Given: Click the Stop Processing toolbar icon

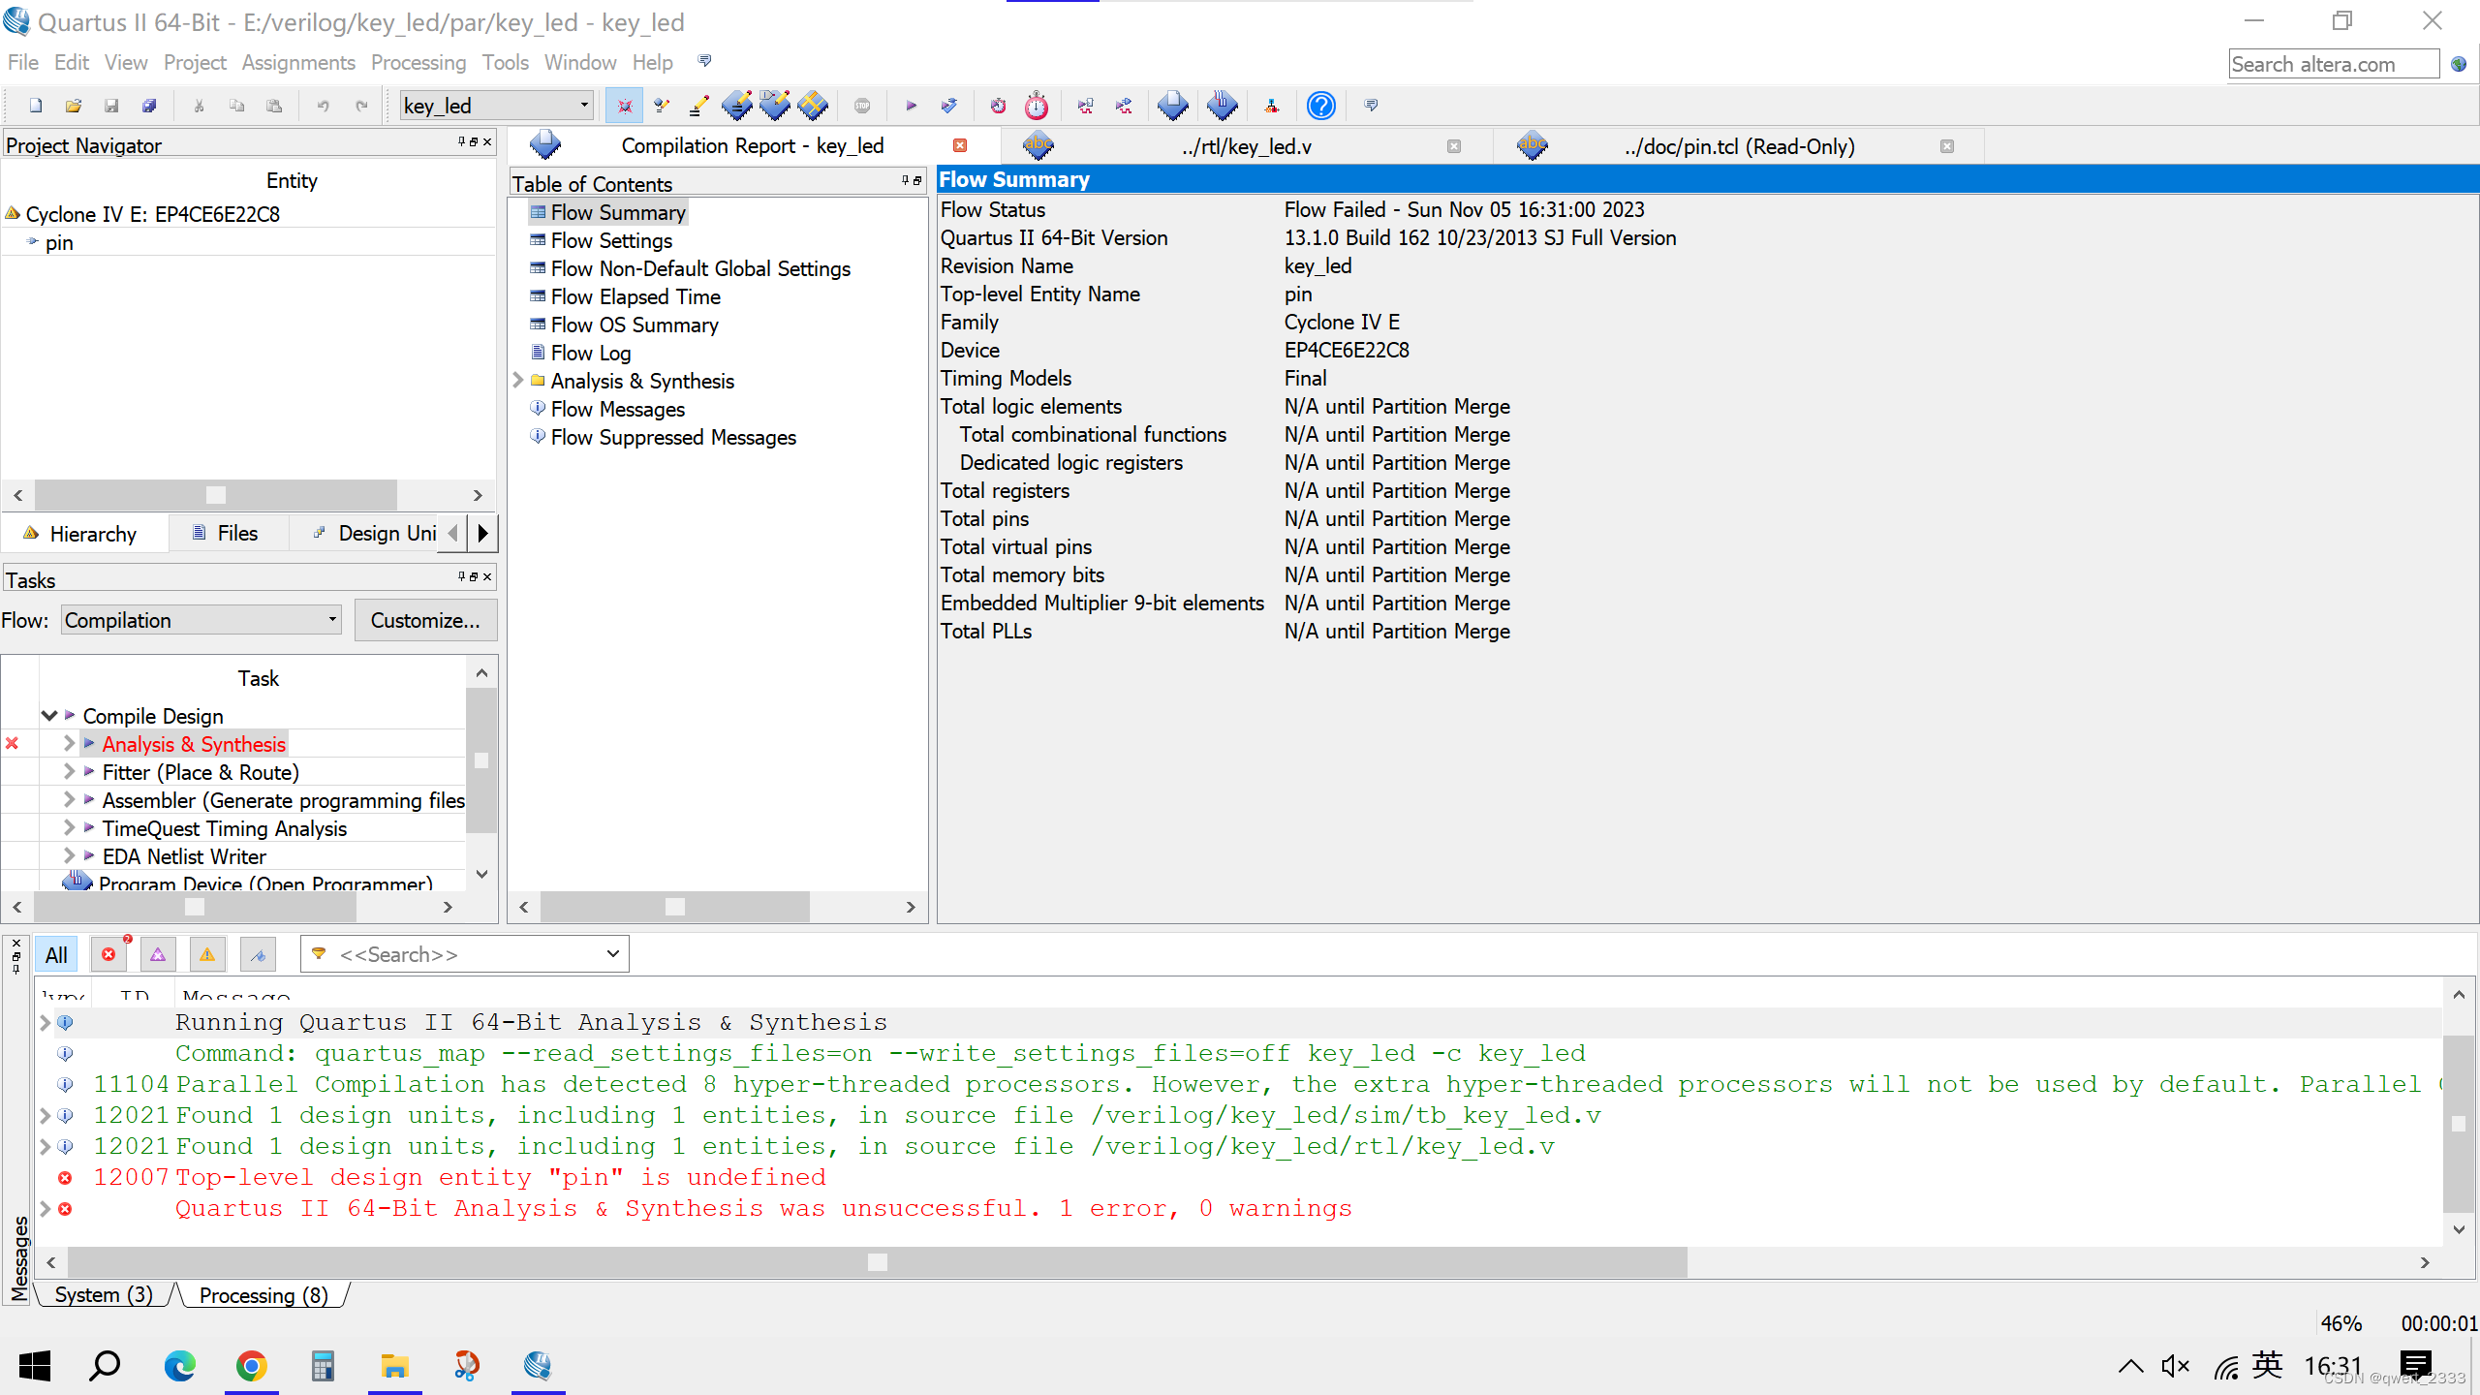Looking at the screenshot, I should pyautogui.click(x=862, y=106).
